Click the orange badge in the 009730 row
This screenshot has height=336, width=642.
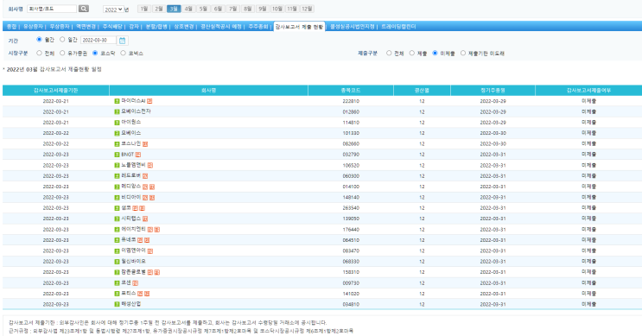(x=135, y=283)
